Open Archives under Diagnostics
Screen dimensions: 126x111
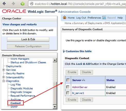pyautogui.click(x=16, y=99)
